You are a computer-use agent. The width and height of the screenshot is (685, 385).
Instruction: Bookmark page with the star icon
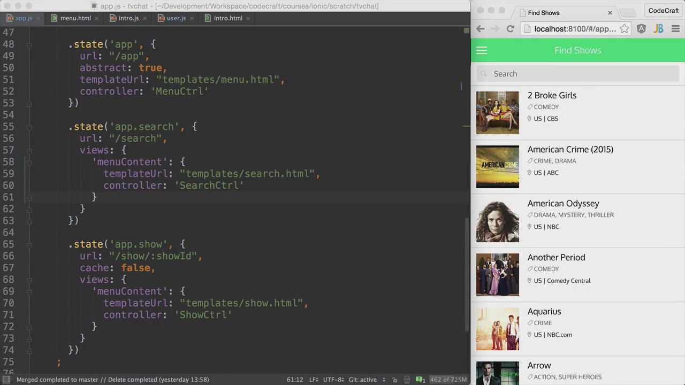625,29
